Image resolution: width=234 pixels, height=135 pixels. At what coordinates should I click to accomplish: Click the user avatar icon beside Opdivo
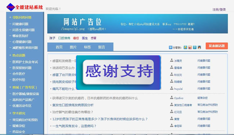point(172,97)
